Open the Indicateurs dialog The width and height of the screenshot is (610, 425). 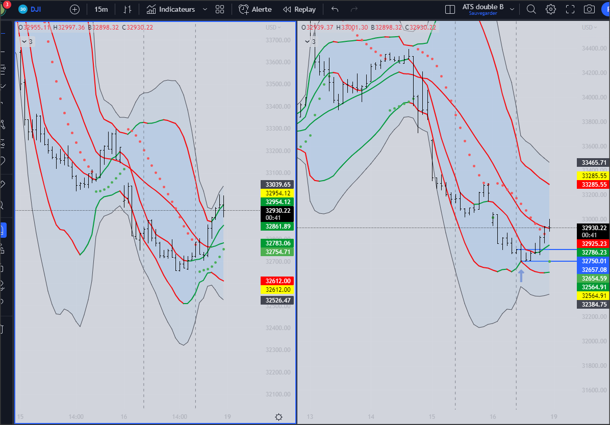pos(171,9)
